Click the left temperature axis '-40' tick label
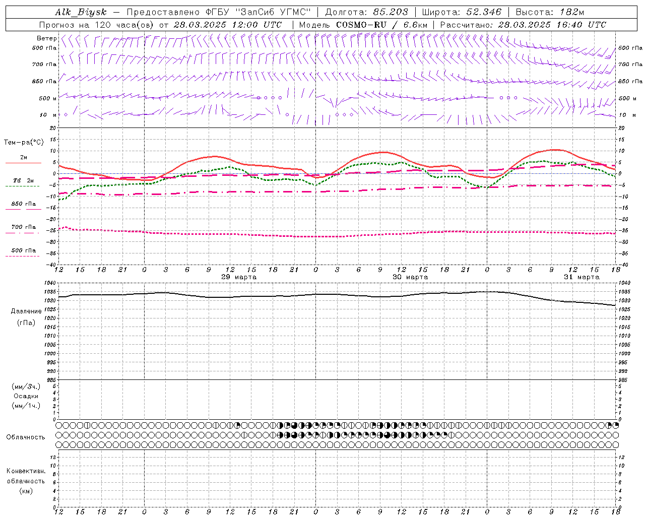This screenshot has height=516, width=645. [x=52, y=265]
